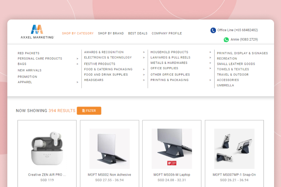Select the Umbrella category link

(x=226, y=85)
